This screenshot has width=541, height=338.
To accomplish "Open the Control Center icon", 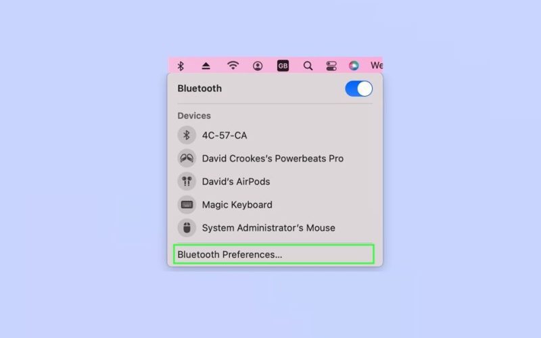I will (x=331, y=66).
